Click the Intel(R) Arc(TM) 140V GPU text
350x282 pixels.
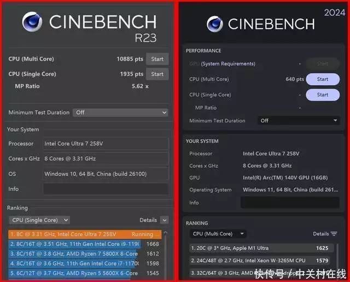point(285,178)
